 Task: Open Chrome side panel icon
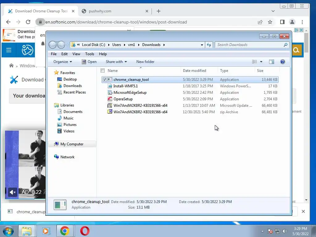pos(282,22)
